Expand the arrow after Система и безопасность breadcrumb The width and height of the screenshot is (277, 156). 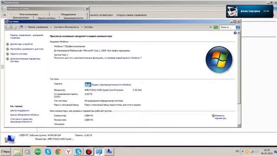point(82,27)
